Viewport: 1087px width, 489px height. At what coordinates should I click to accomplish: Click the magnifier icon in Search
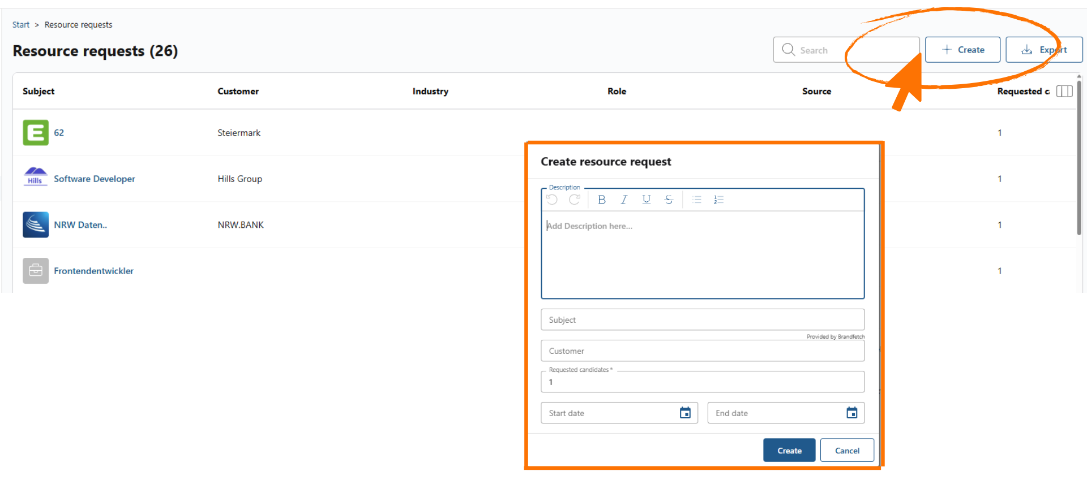pos(789,50)
